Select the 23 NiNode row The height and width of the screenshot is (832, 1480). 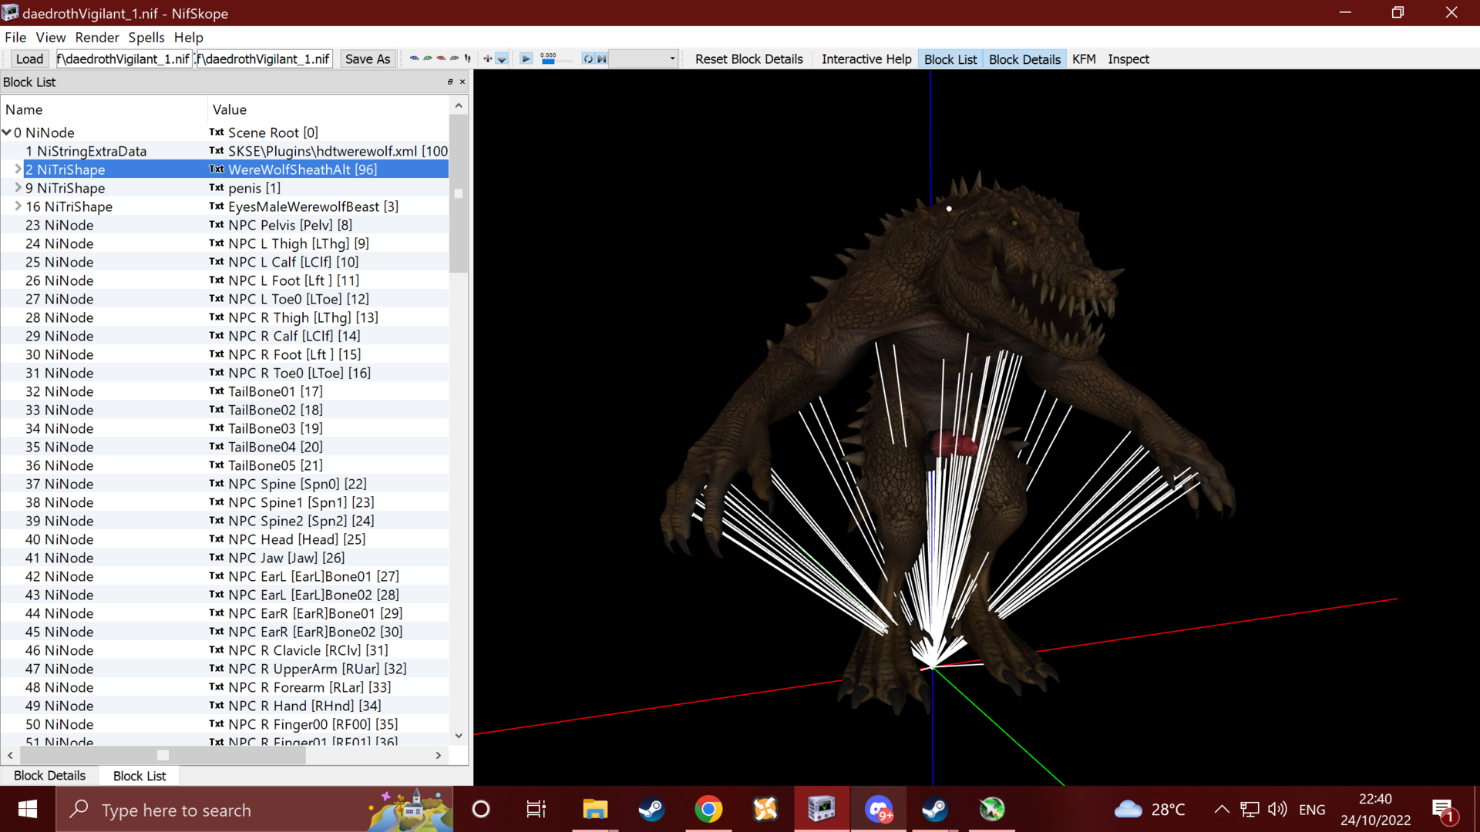pos(225,225)
